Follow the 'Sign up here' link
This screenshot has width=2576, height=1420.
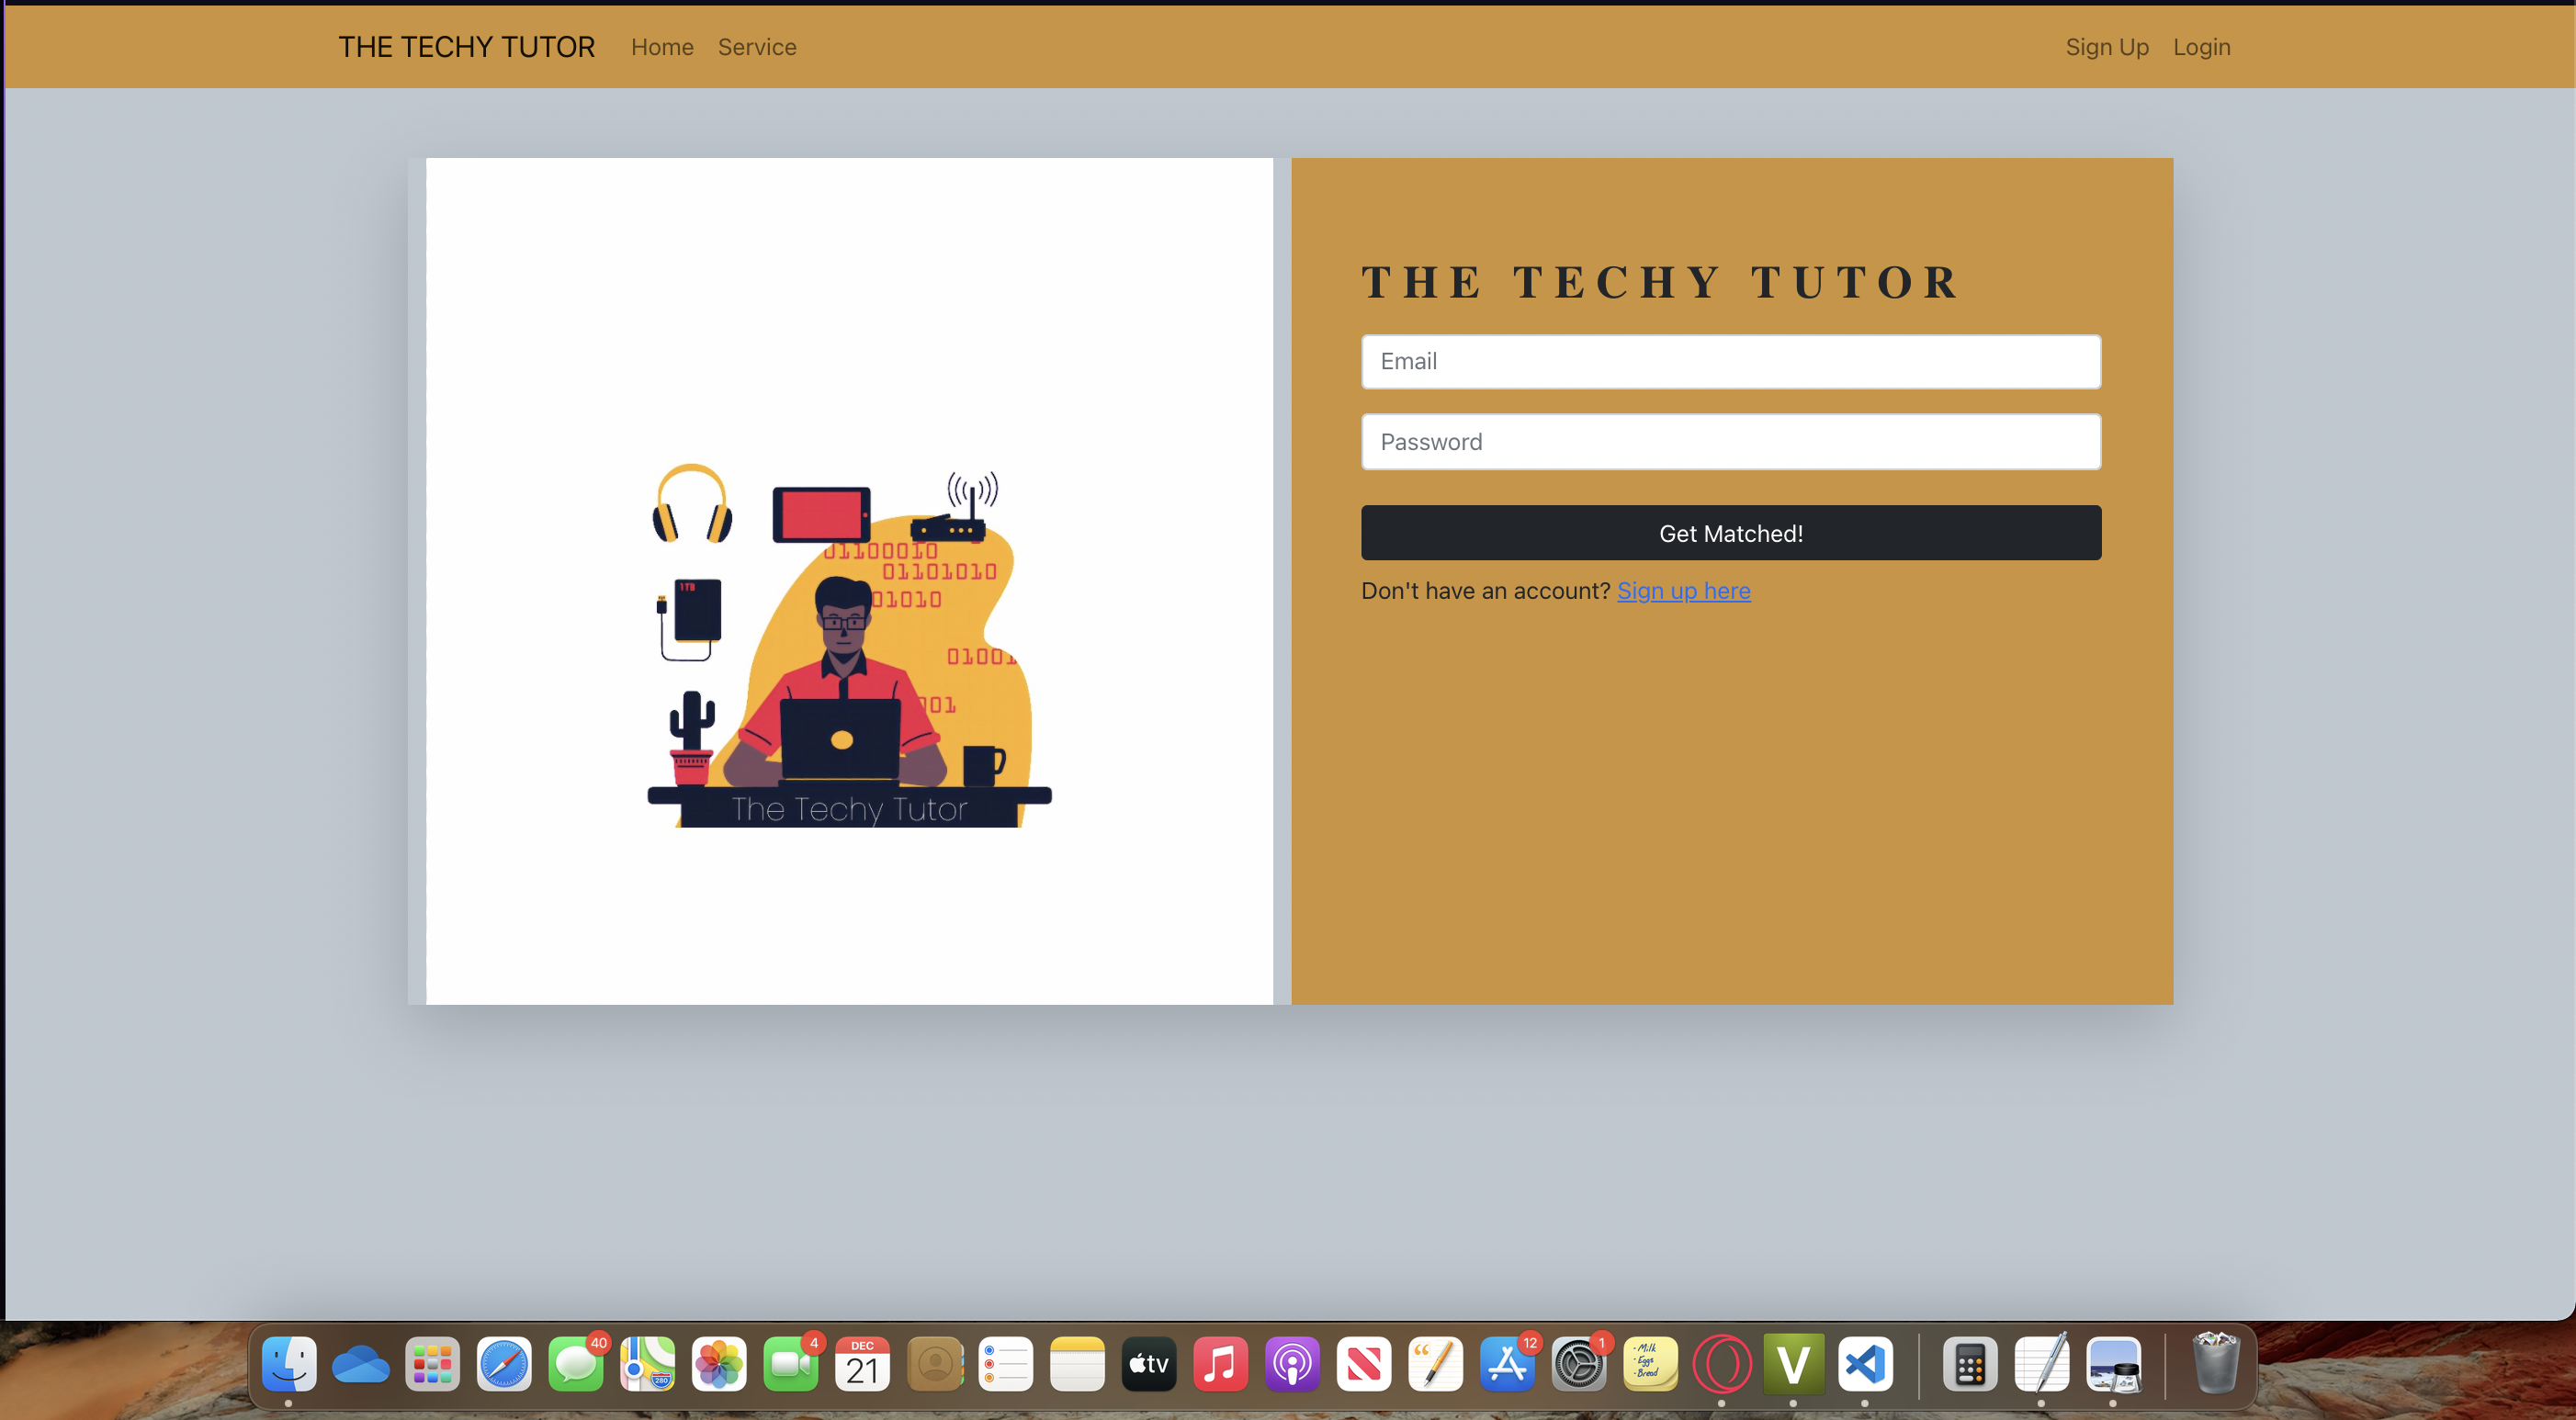click(1683, 590)
